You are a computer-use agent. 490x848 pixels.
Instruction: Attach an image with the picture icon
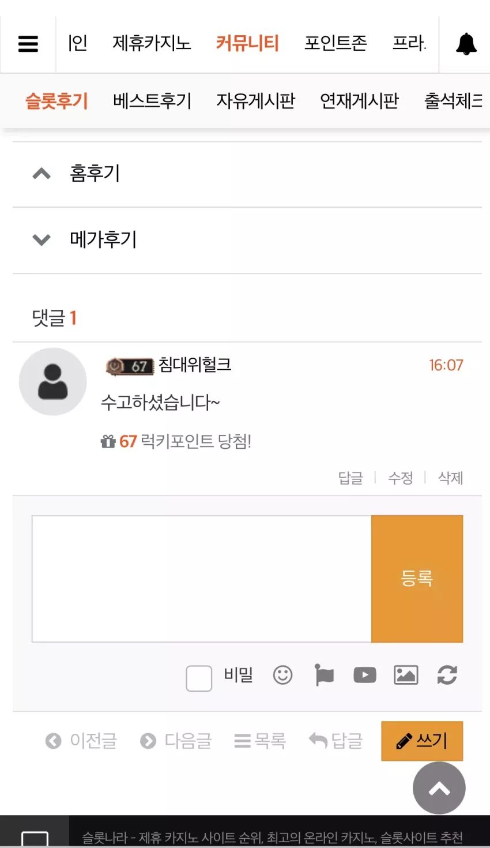pyautogui.click(x=406, y=675)
